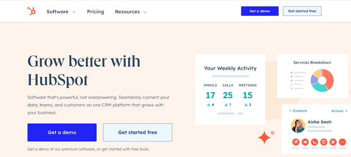Open the Software nav item

tap(58, 12)
